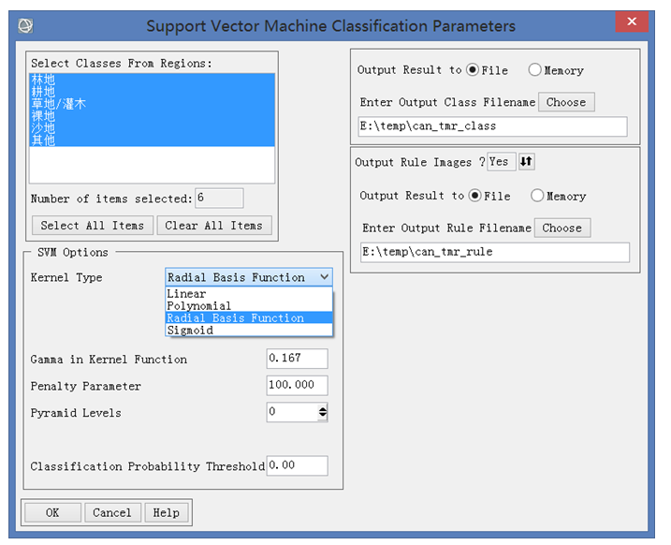Increase Pyramid Levels with the up arrow

coord(323,409)
